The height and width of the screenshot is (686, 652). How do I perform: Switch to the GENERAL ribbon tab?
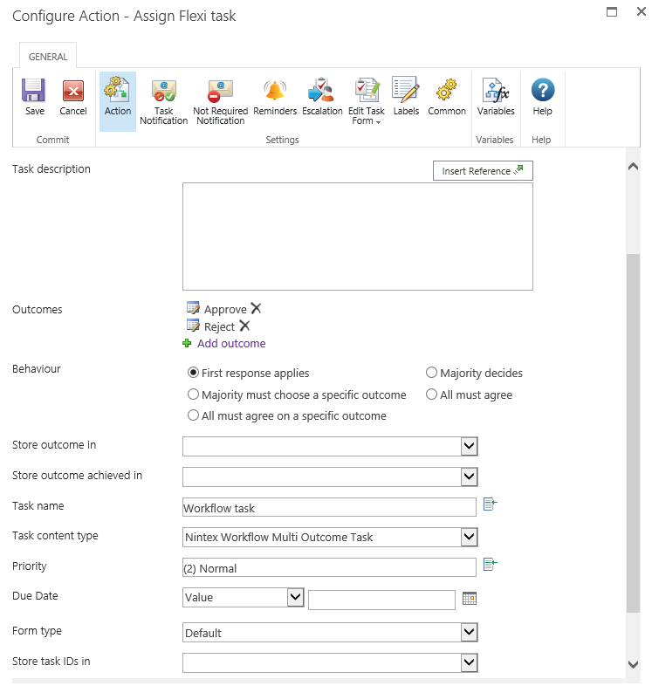click(x=48, y=57)
